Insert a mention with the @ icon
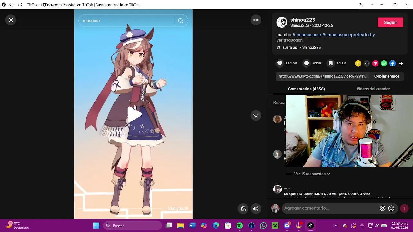 click(383, 208)
